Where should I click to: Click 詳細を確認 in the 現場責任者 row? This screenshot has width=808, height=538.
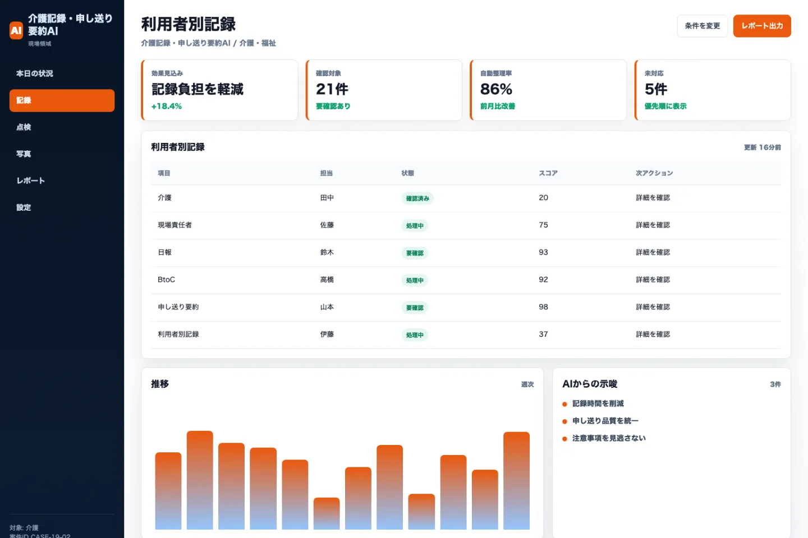[653, 225]
